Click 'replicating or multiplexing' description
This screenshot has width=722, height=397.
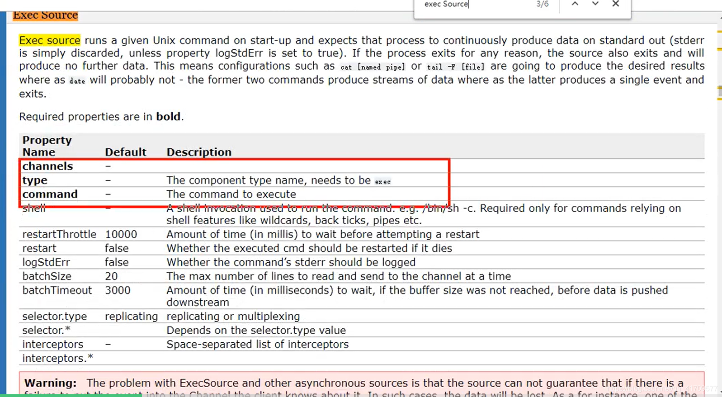coord(233,316)
